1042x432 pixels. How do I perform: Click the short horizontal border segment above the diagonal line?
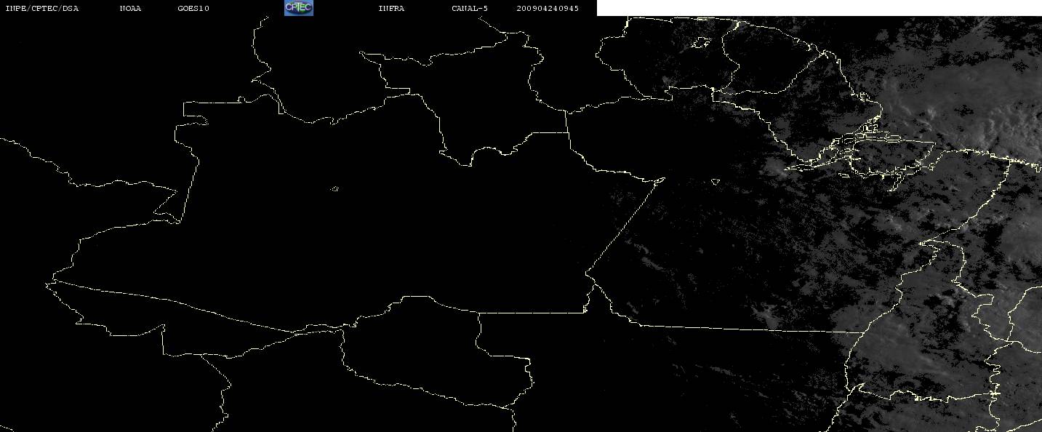click(x=550, y=133)
